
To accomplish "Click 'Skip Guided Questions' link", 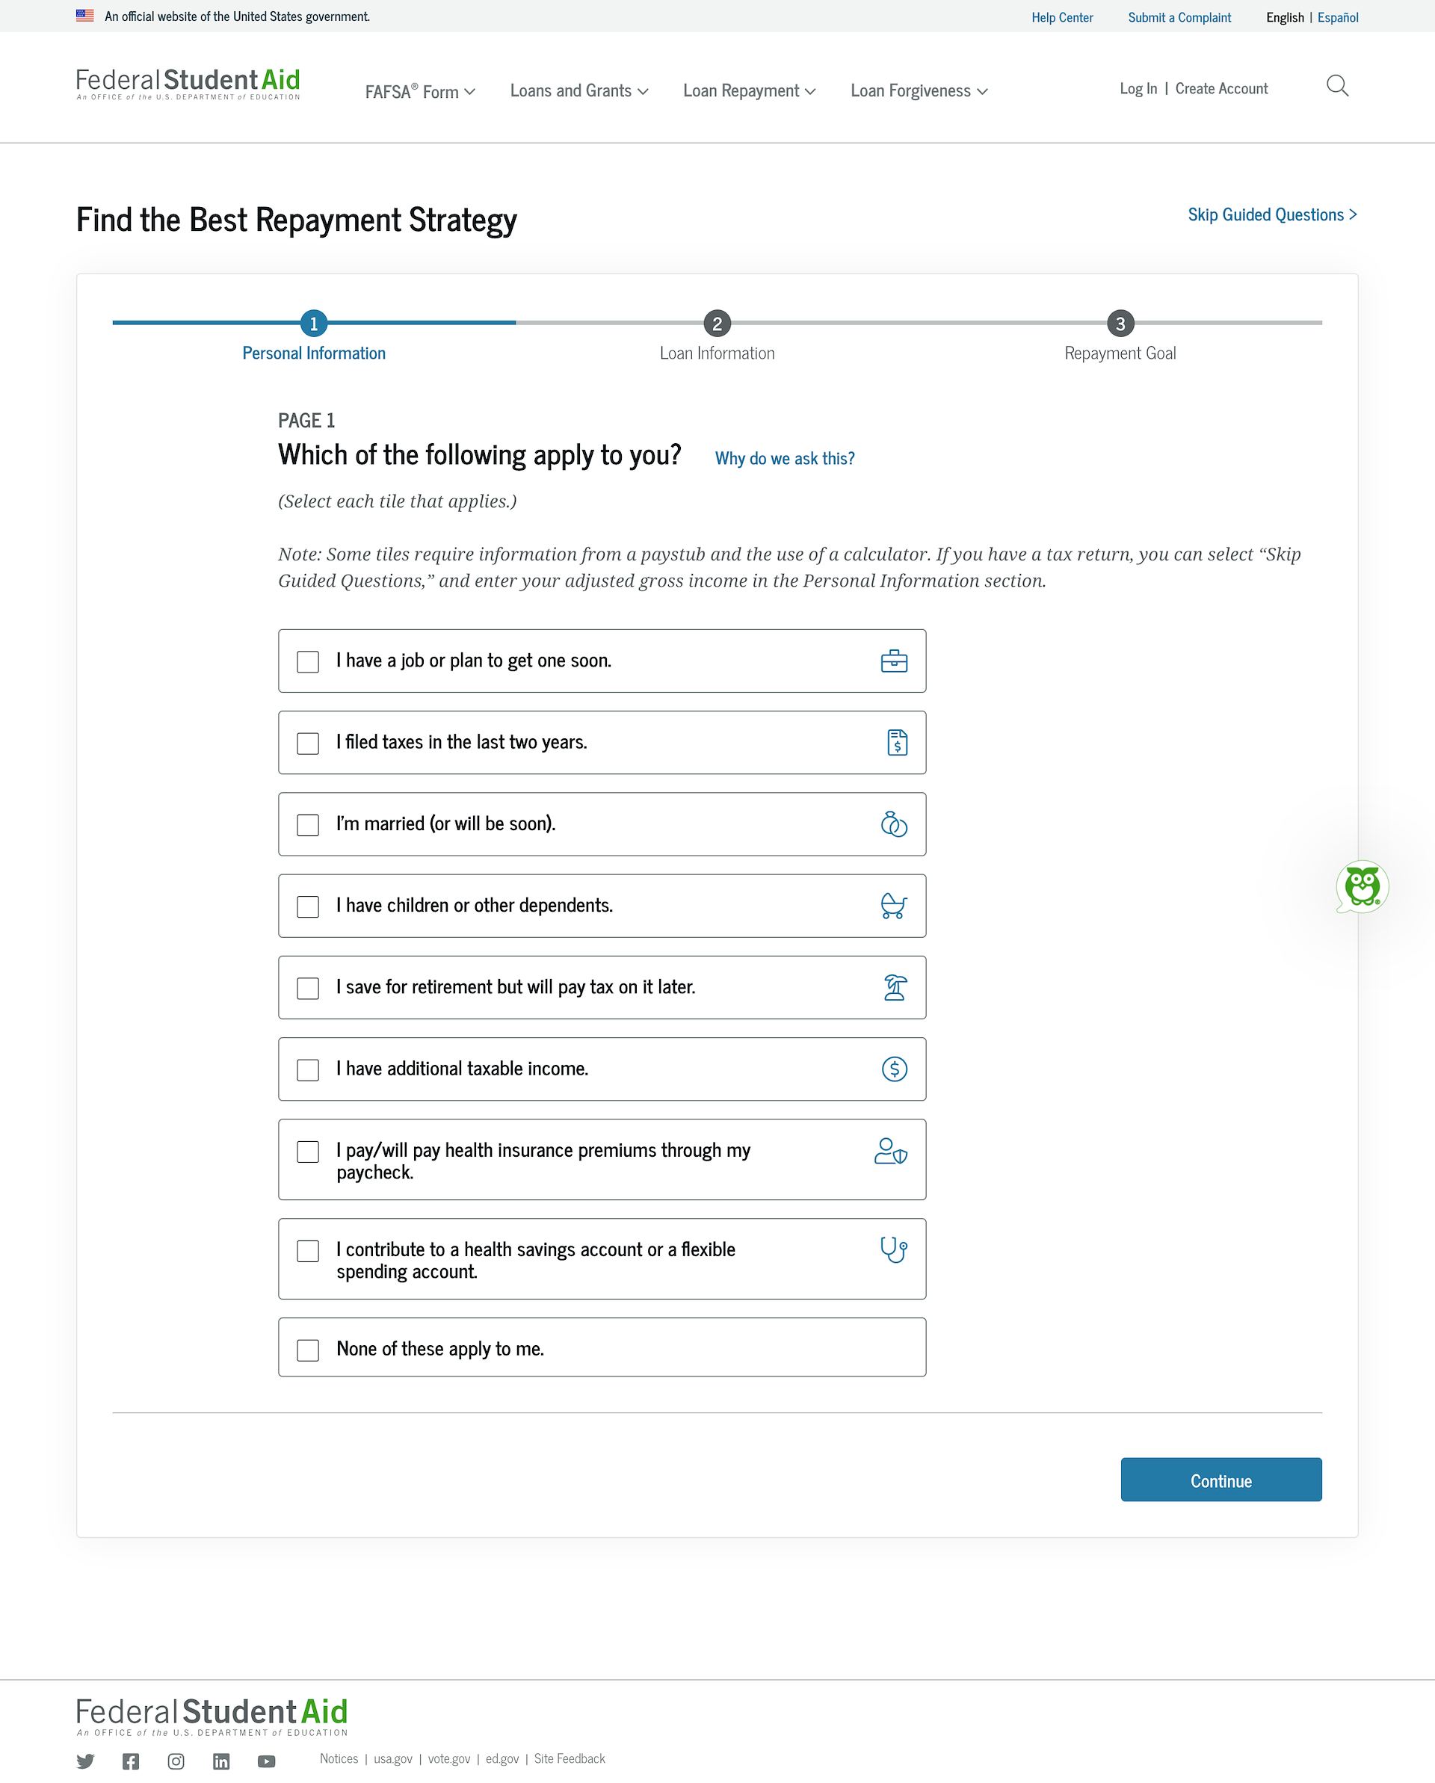I will [x=1271, y=215].
